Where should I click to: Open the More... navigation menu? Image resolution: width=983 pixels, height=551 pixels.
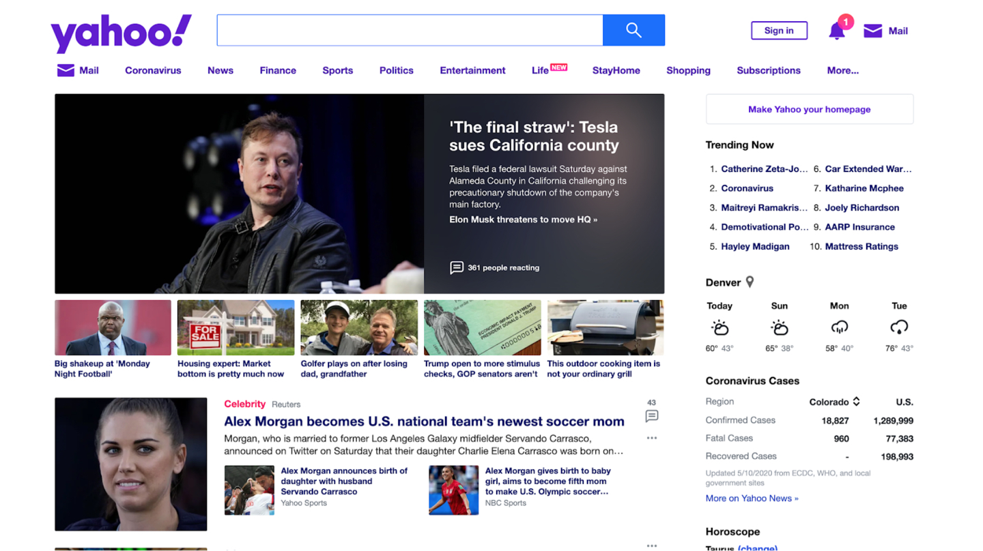pyautogui.click(x=842, y=70)
